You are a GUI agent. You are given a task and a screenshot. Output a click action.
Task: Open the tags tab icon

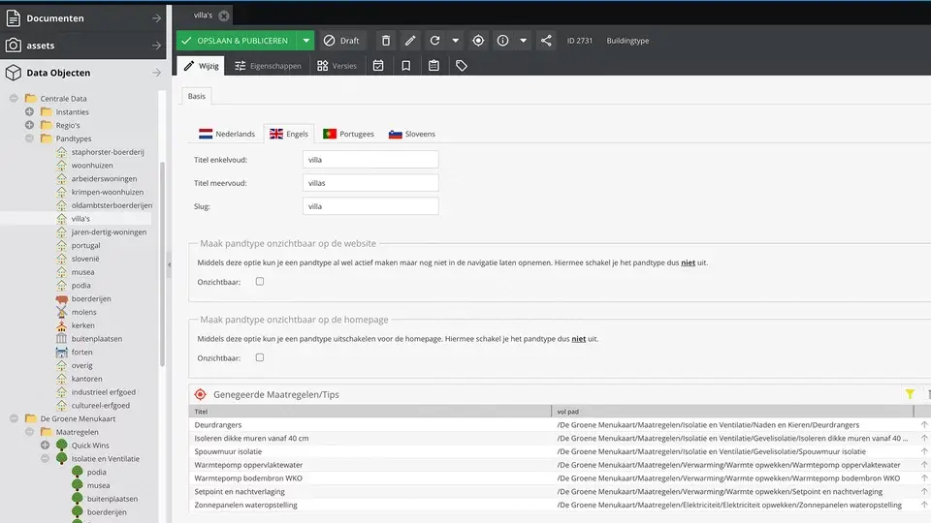462,66
